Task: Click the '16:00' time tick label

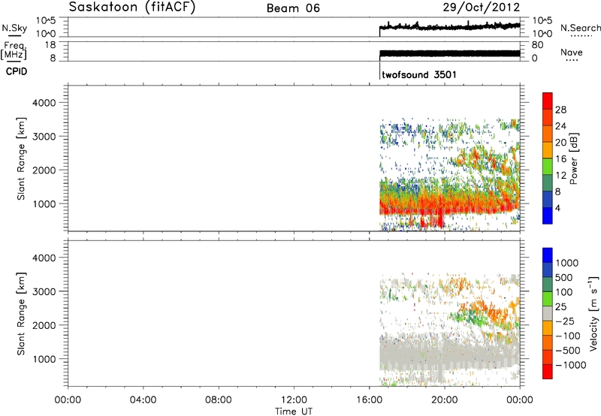Action: (369, 400)
